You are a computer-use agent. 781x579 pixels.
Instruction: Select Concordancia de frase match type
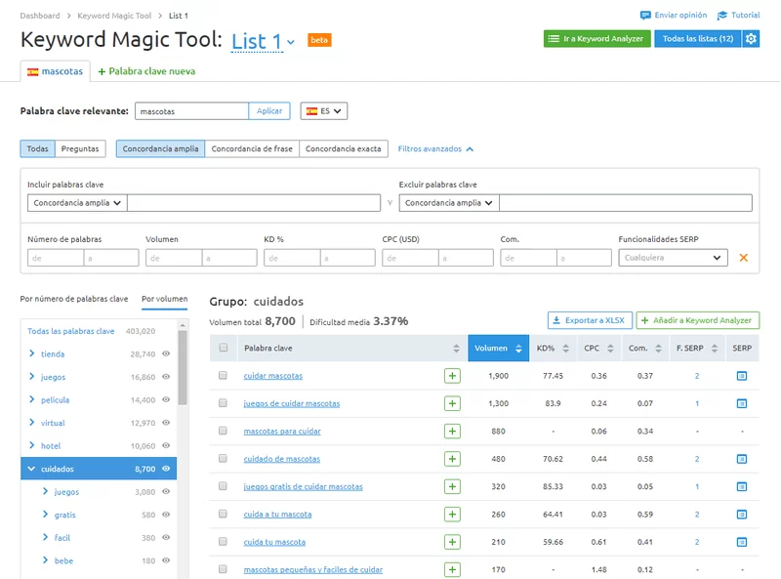[252, 148]
